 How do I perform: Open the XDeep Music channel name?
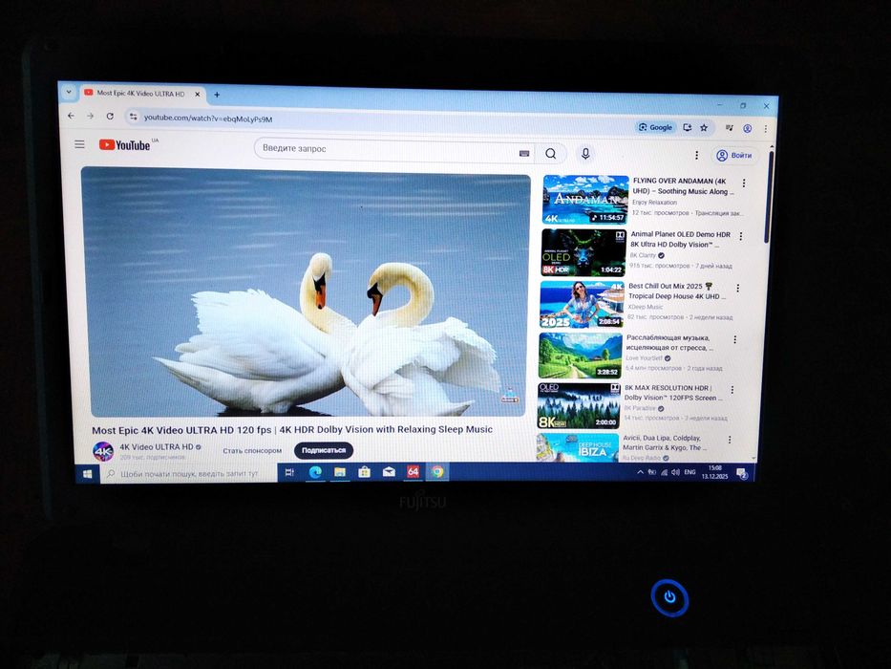[x=645, y=307]
